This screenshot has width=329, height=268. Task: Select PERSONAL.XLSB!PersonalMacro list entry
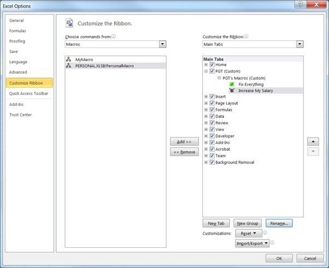116,66
